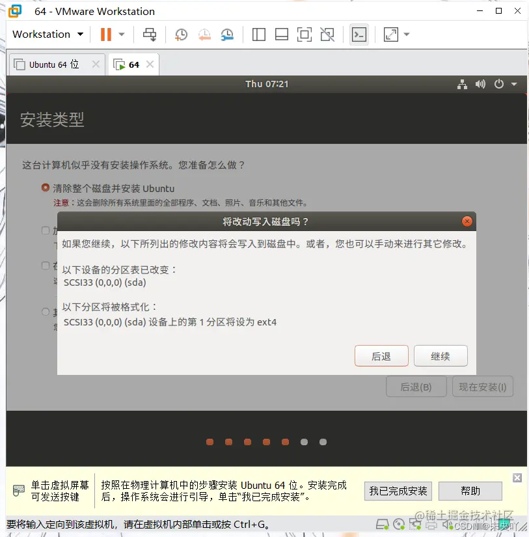Click the CD/DVD device status icon
This screenshot has width=529, height=537.
399,525
